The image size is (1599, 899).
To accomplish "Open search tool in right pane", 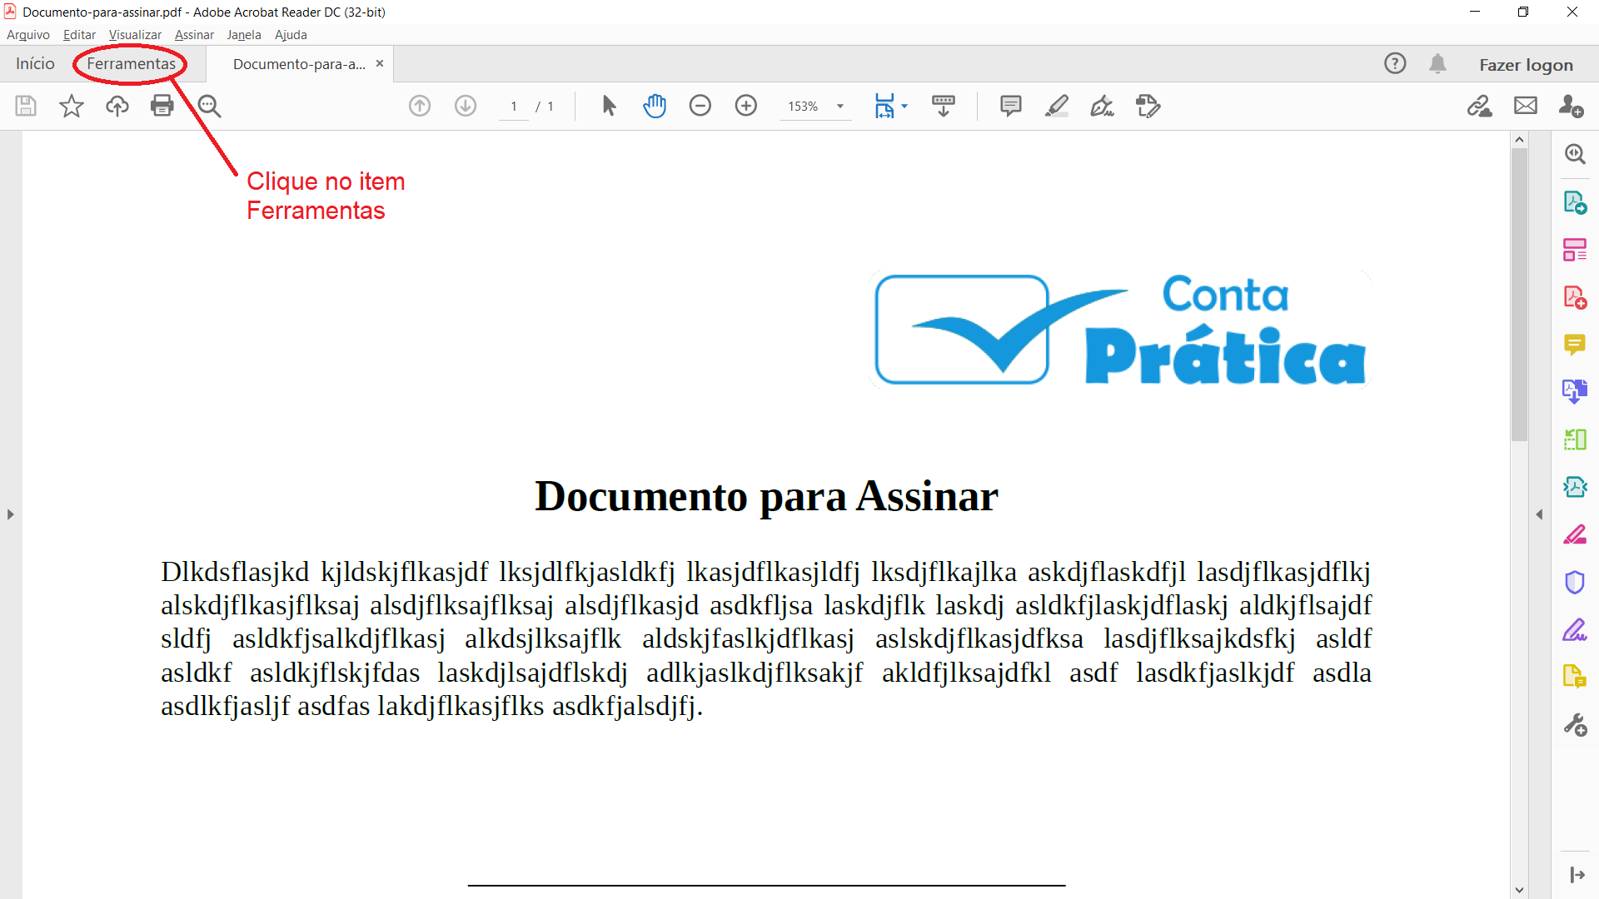I will (x=1575, y=154).
